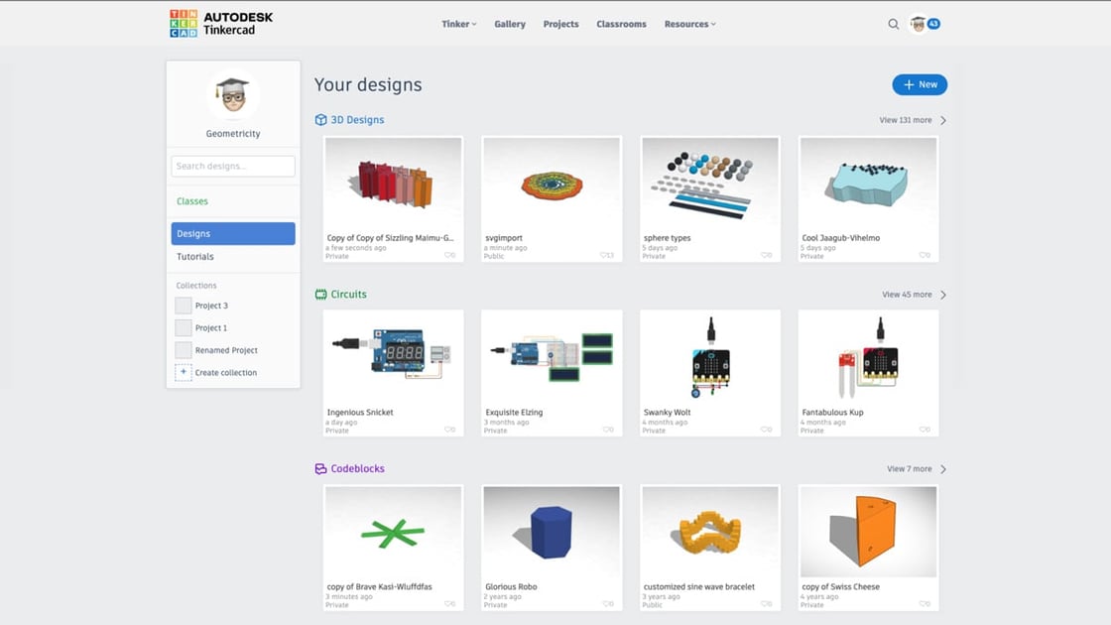Switch to the Tutorials tab
1111x625 pixels.
tap(194, 256)
